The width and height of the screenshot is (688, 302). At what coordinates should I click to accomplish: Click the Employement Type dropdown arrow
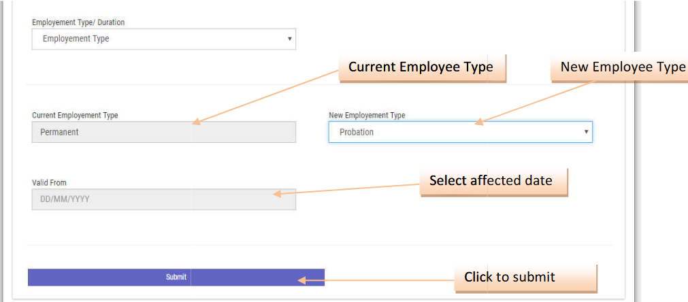tap(289, 39)
